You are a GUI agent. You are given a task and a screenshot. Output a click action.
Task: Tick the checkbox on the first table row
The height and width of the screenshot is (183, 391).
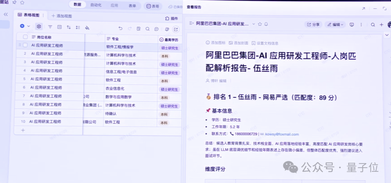click(x=25, y=45)
